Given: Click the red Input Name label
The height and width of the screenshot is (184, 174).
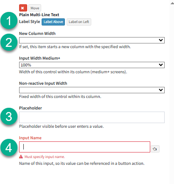Looking at the screenshot, I should [x=30, y=138].
